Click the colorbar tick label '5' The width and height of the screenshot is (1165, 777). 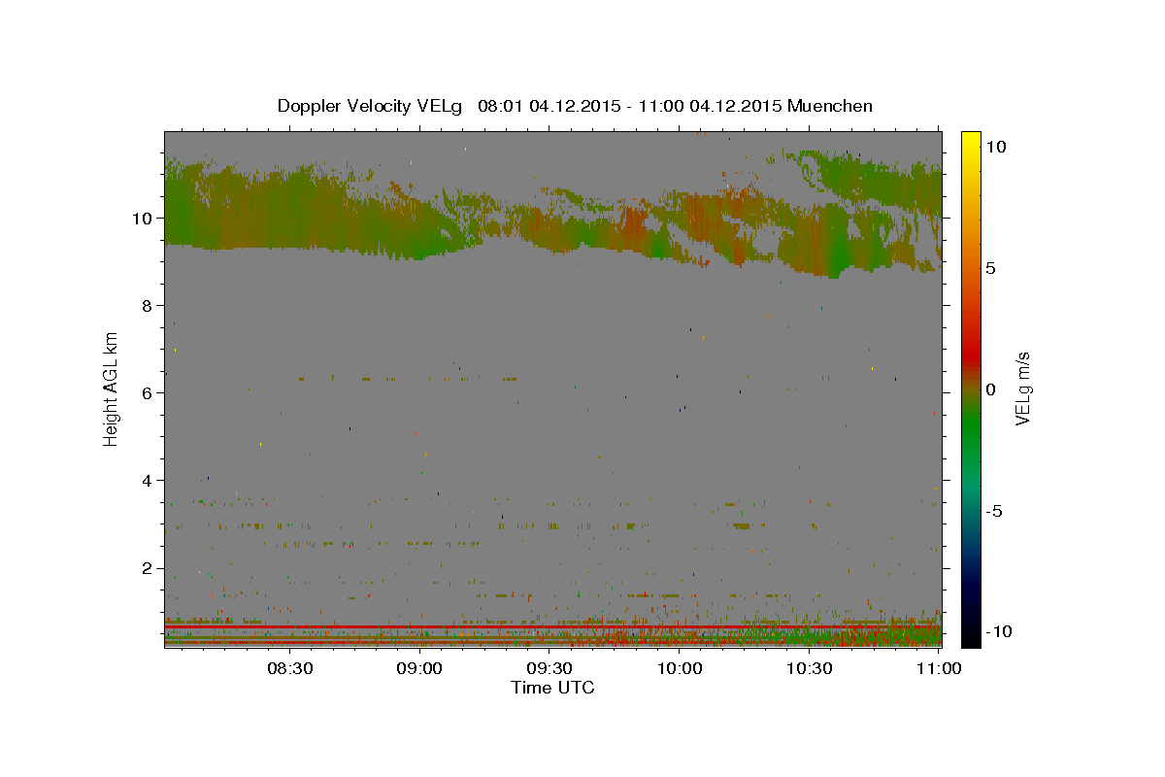pos(991,268)
